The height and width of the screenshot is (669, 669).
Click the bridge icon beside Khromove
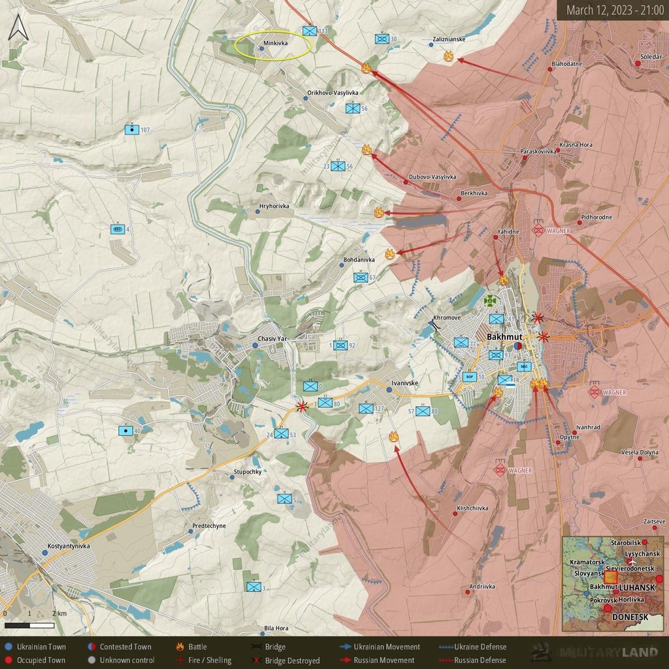(435, 326)
